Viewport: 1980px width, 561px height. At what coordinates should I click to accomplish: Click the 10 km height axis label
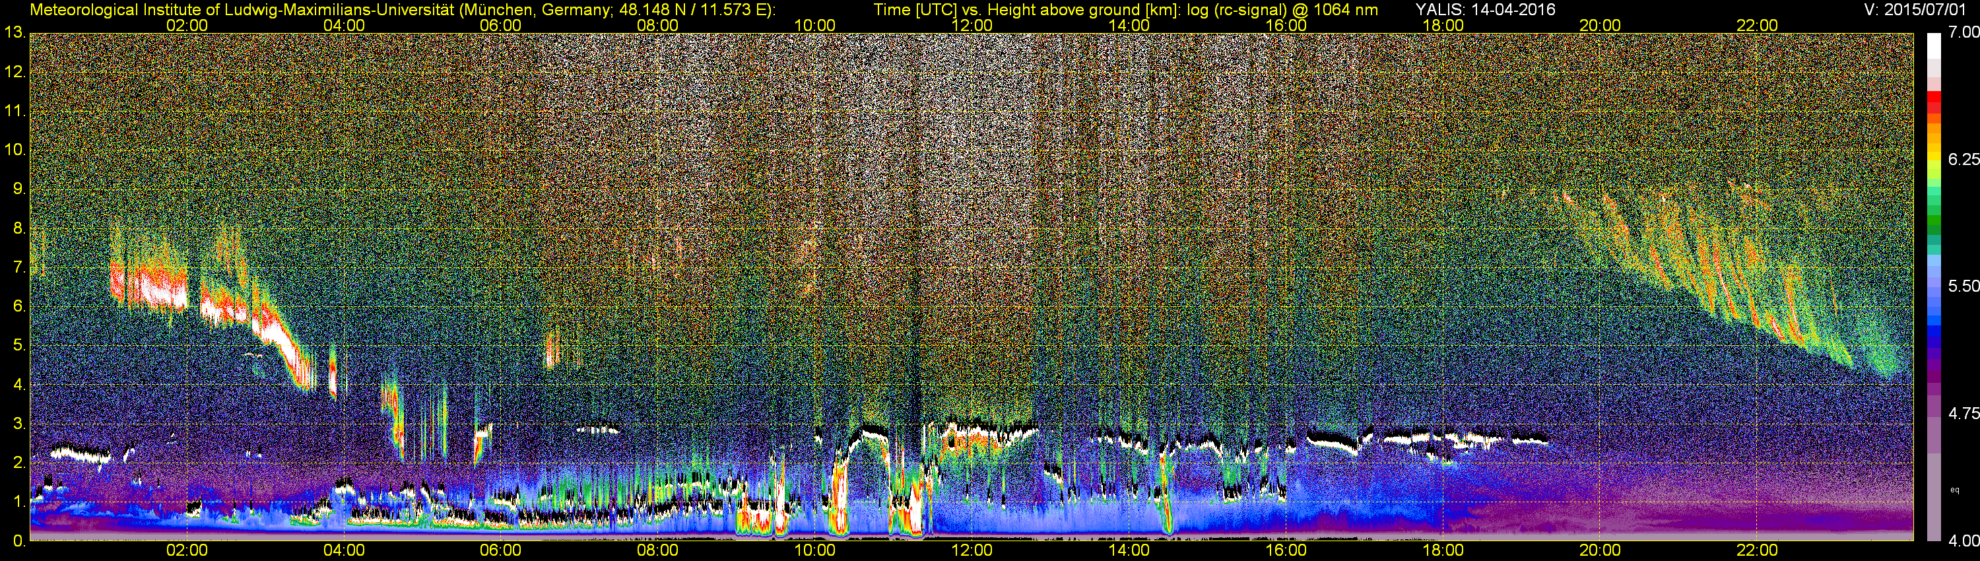15,150
